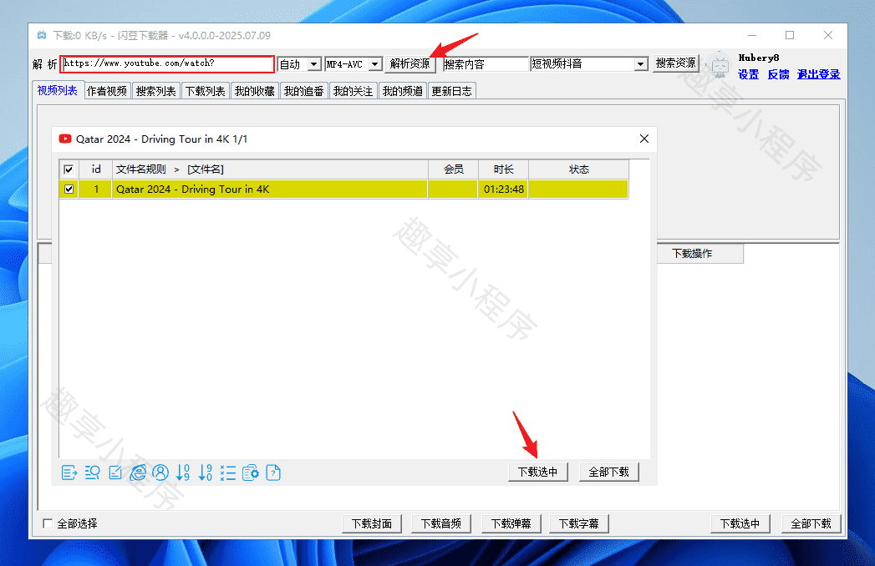
Task: Enable the 全部选择 checkbox
Action: point(48,523)
